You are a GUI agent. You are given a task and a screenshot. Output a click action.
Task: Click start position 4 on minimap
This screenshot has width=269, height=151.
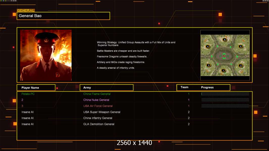pyautogui.click(x=208, y=46)
